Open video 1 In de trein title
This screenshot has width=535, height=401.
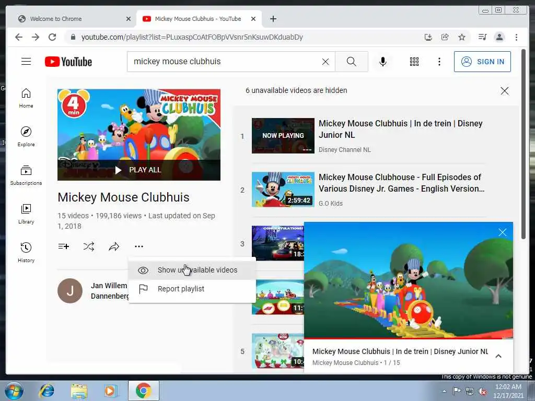point(401,129)
